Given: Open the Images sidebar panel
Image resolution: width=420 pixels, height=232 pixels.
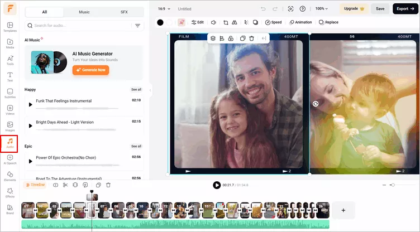Looking at the screenshot, I should click(10, 127).
